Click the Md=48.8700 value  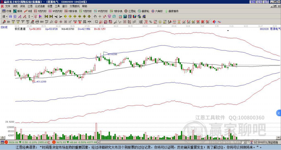point(68,29)
